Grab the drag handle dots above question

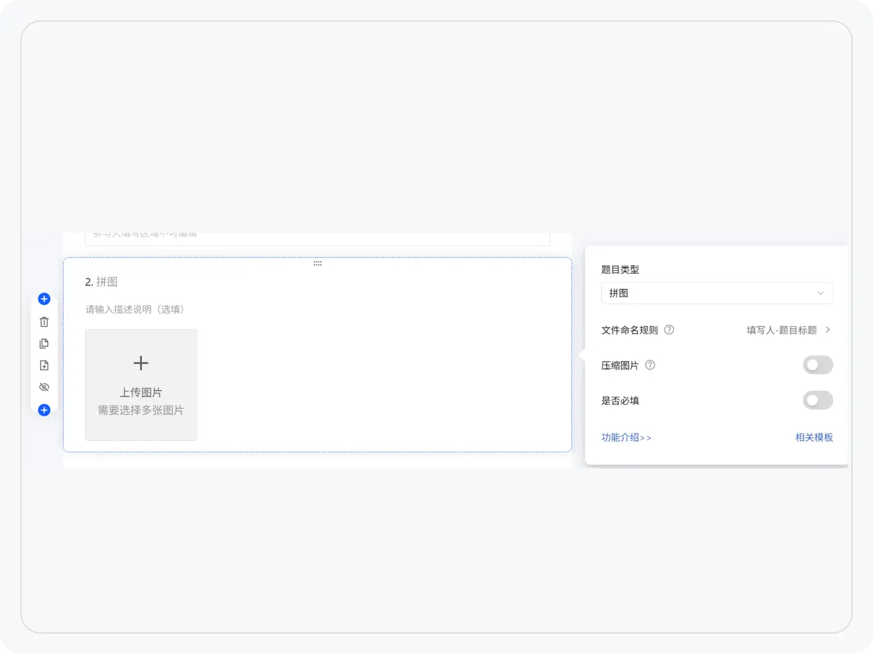(x=318, y=263)
